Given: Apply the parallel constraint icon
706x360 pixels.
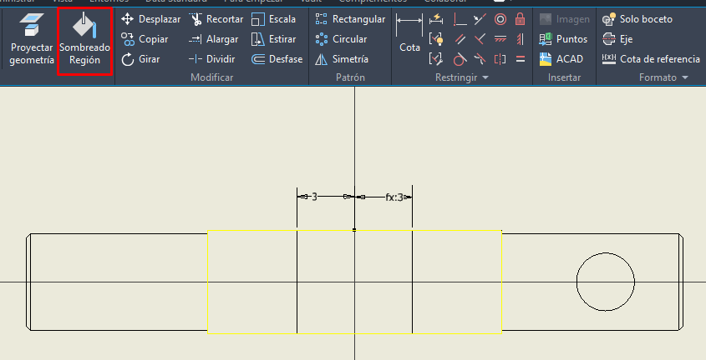Looking at the screenshot, I should [x=460, y=39].
